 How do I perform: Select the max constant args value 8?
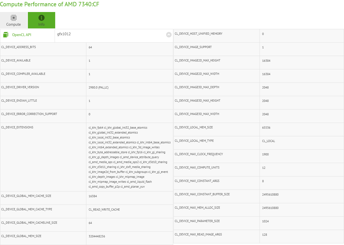263,181
